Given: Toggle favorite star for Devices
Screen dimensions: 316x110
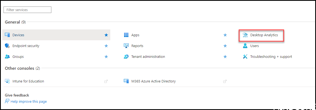Looking at the screenshot, I should (x=106, y=35).
